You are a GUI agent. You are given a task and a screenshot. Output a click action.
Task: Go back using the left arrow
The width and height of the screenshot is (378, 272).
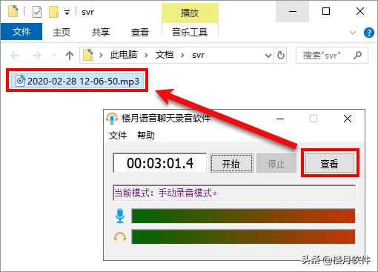click(x=15, y=56)
